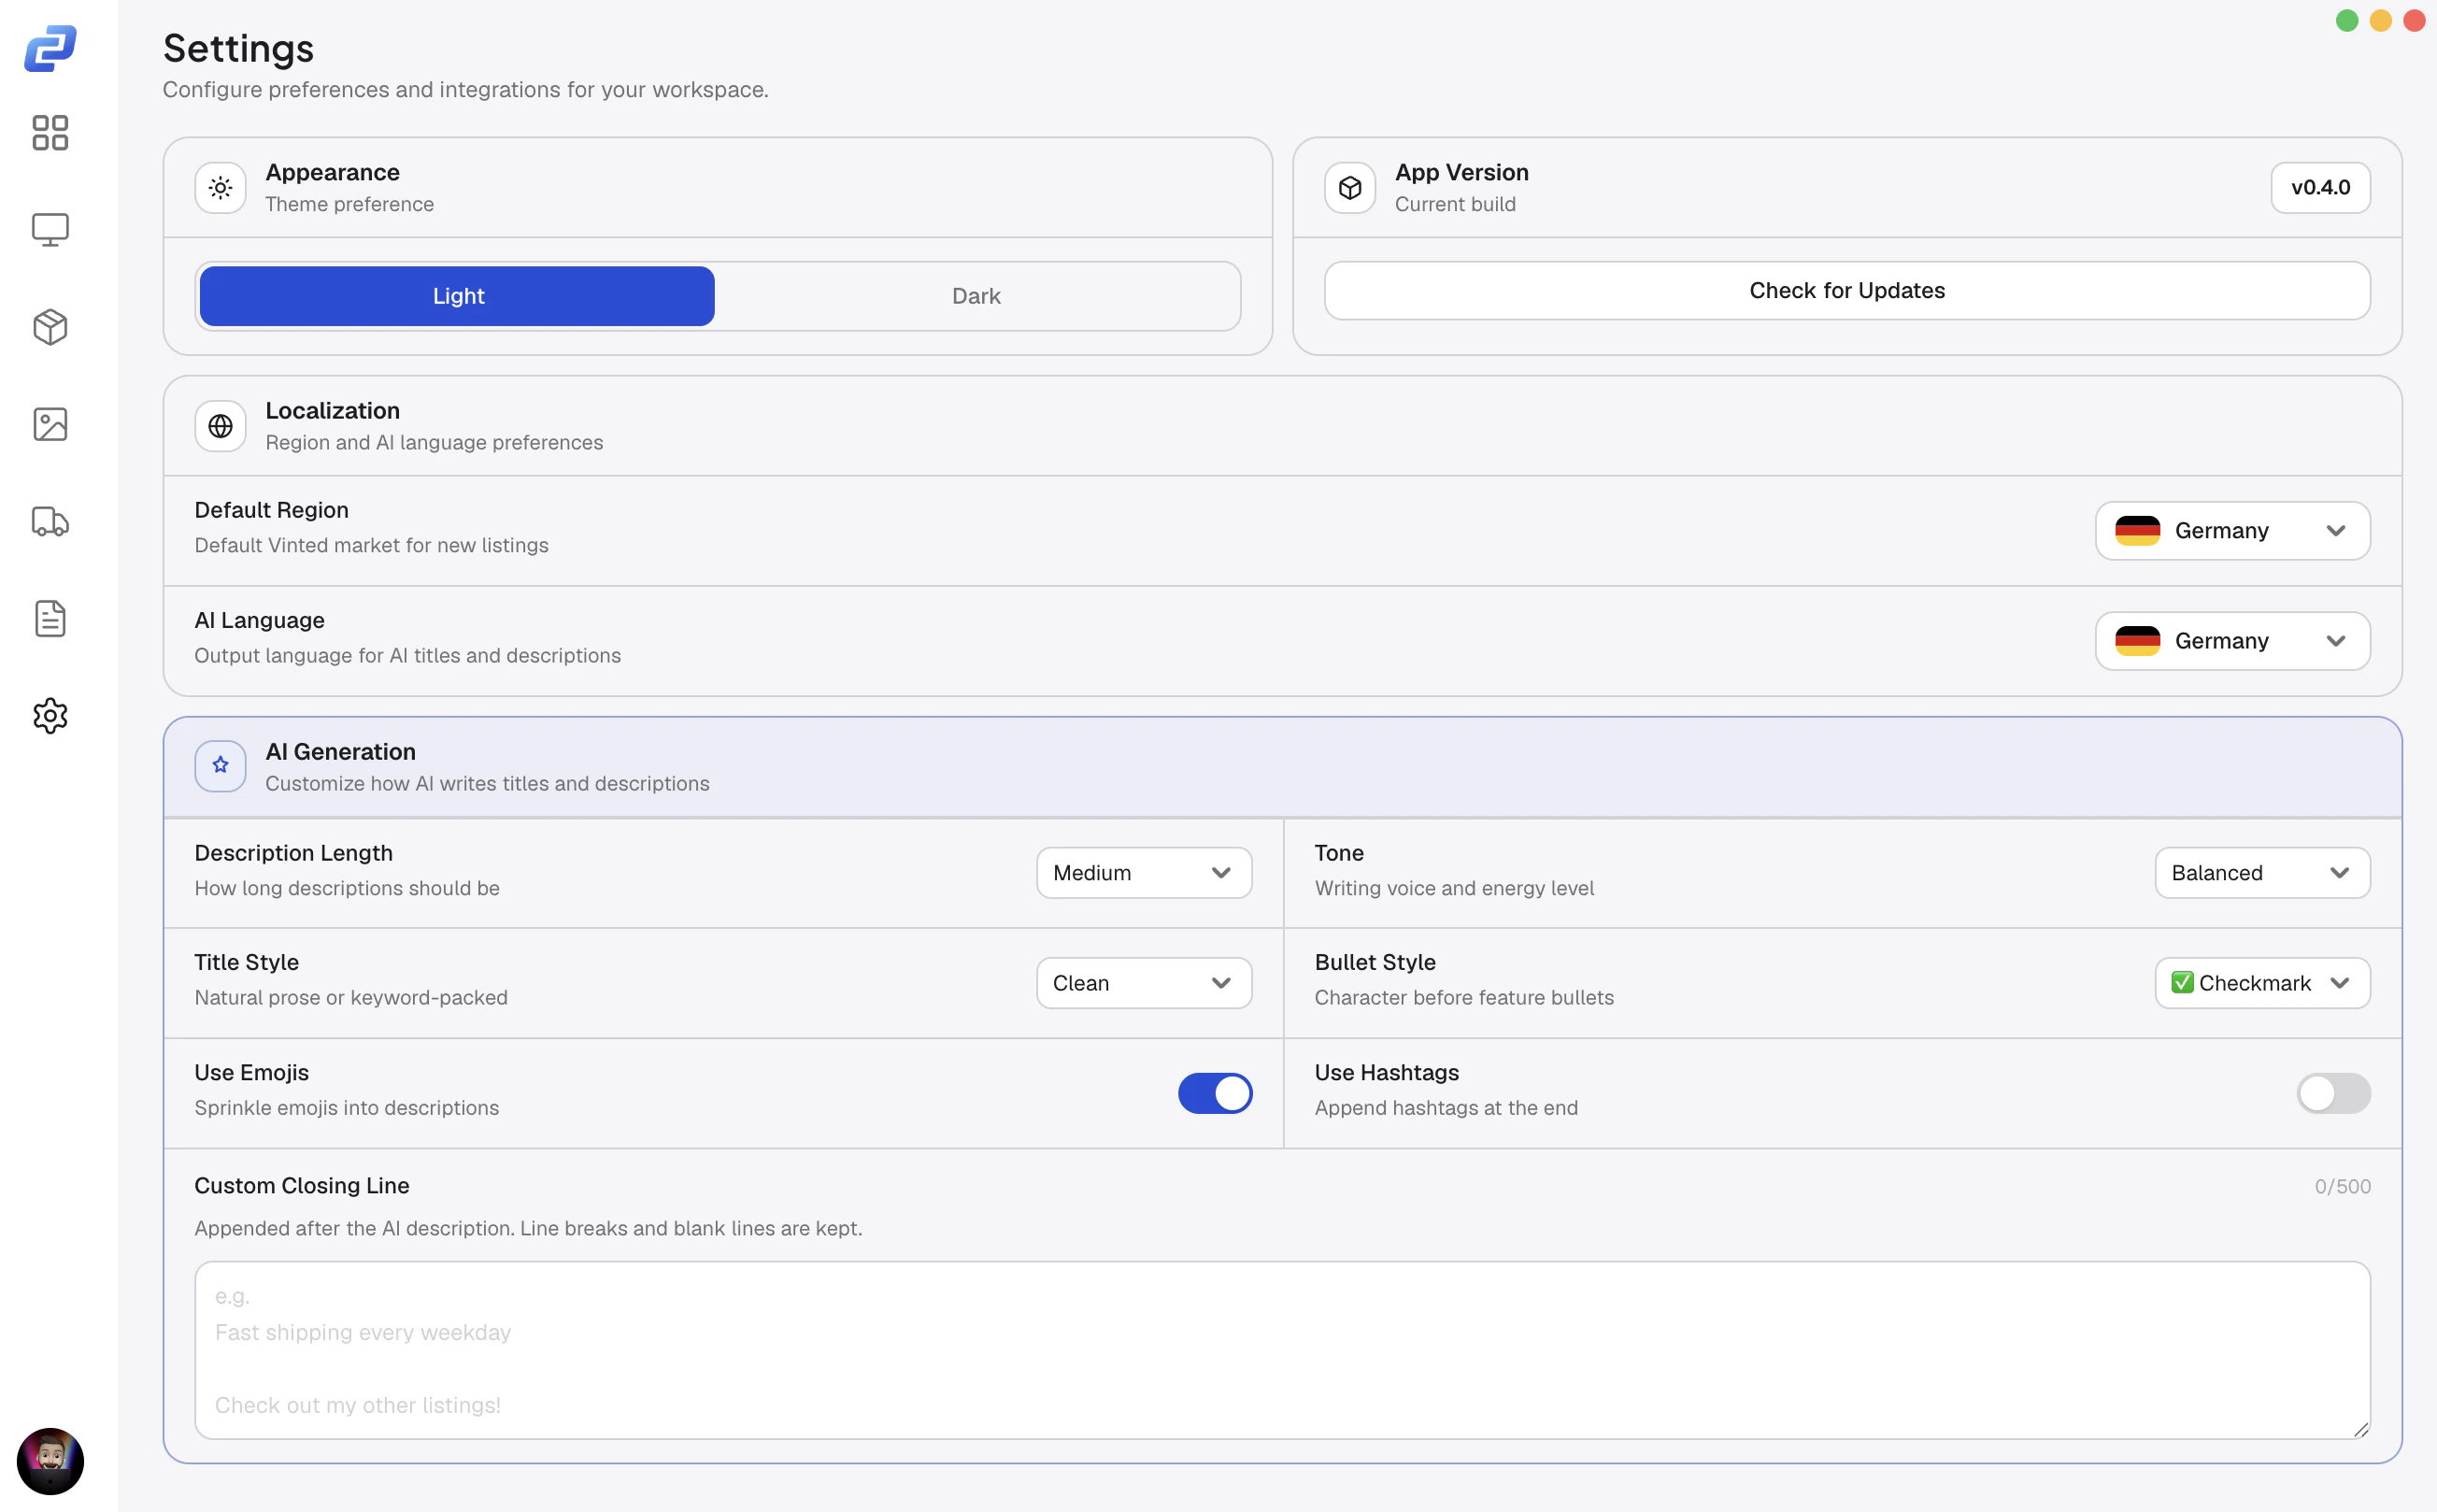Click the AI Language label
The image size is (2437, 1512).
(259, 620)
